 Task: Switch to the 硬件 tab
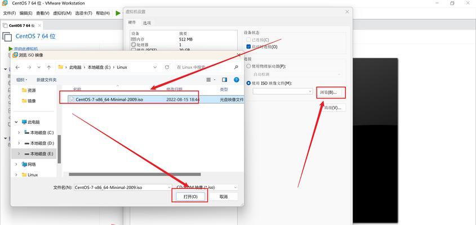click(x=132, y=22)
